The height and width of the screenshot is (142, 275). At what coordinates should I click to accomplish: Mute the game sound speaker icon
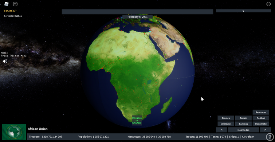5,61
